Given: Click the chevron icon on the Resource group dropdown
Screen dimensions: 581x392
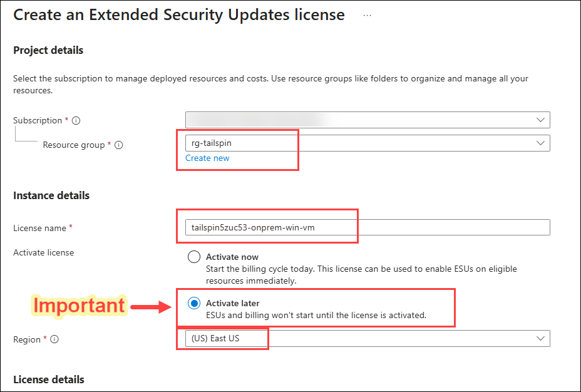Looking at the screenshot, I should (x=541, y=143).
